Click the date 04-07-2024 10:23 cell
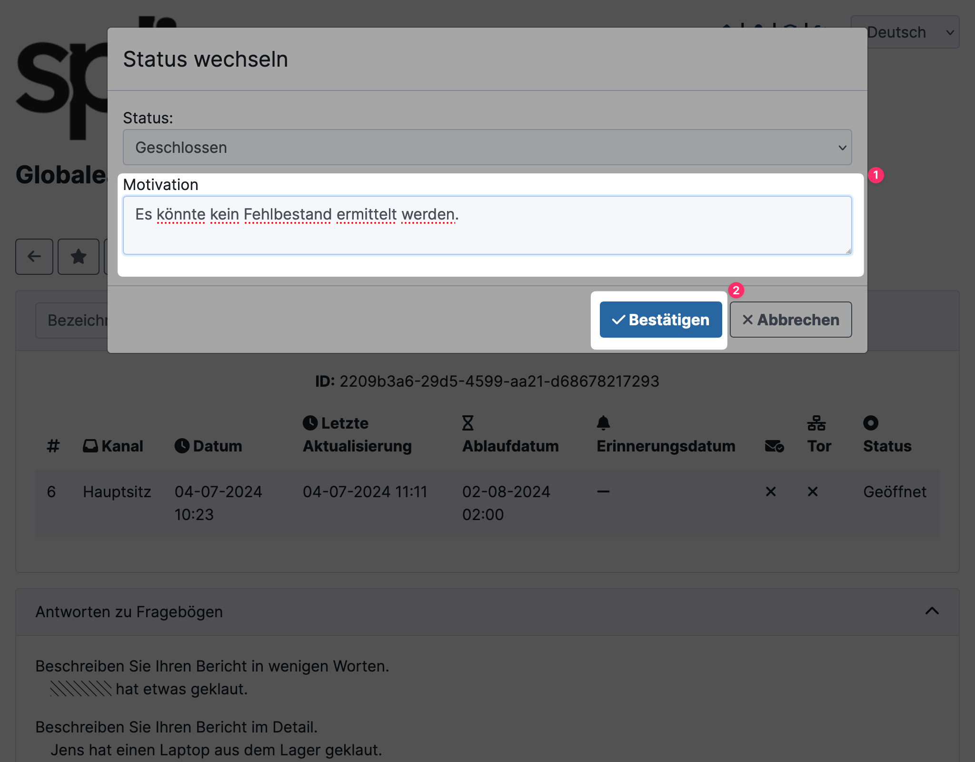Screen dimensions: 975x762 [x=219, y=503]
